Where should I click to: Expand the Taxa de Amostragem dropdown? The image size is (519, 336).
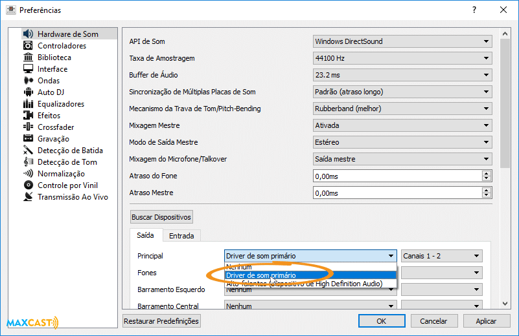pos(402,58)
